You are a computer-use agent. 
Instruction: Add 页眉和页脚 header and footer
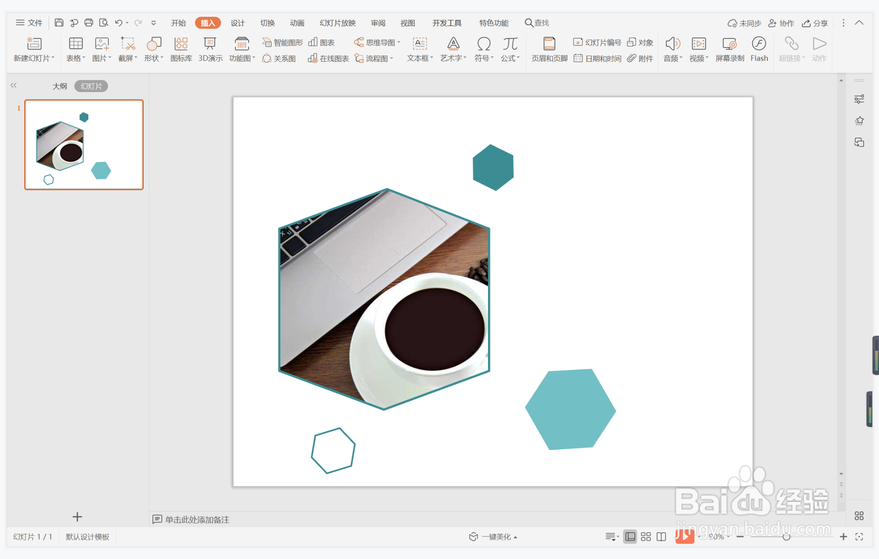(x=549, y=49)
